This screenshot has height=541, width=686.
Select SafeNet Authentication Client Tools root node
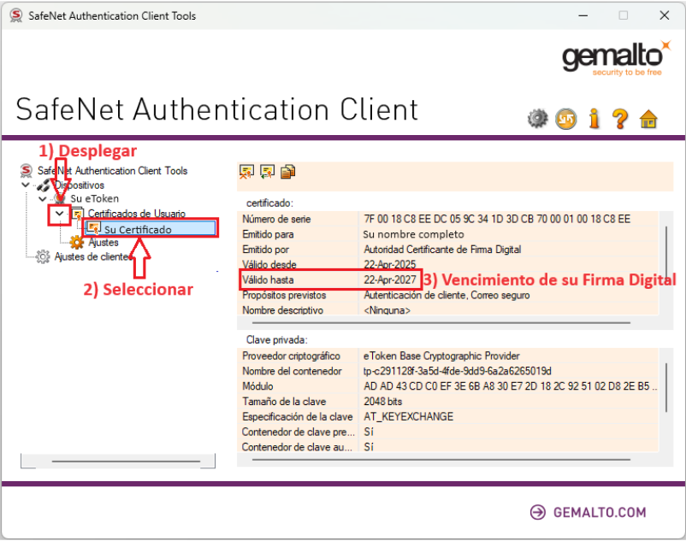point(112,171)
